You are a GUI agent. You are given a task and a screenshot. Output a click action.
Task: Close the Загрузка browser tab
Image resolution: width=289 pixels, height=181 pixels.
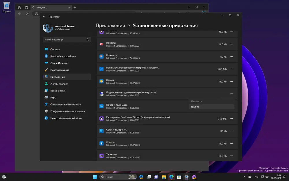[69, 8]
